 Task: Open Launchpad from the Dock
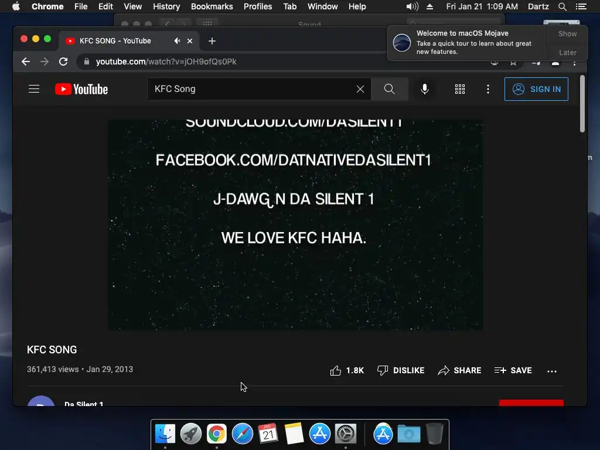tap(191, 434)
